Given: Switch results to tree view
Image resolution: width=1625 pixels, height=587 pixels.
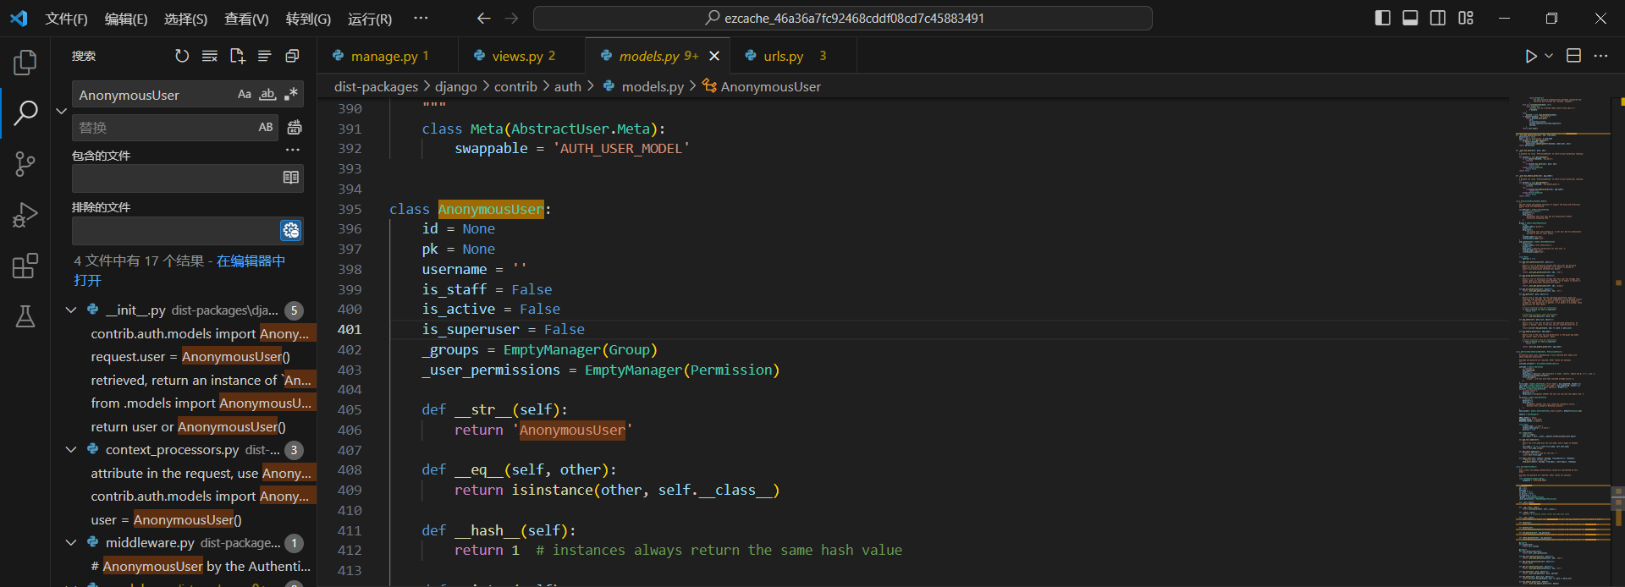Looking at the screenshot, I should pos(265,56).
